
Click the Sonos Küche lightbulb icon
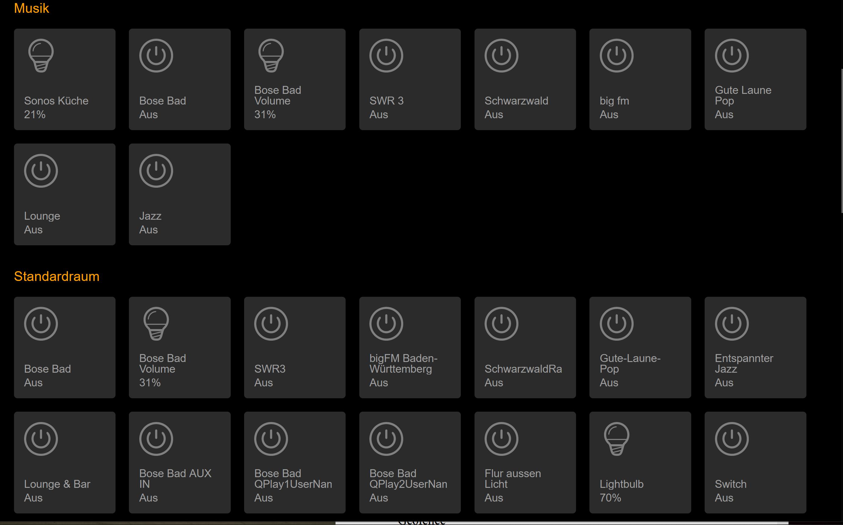point(41,55)
